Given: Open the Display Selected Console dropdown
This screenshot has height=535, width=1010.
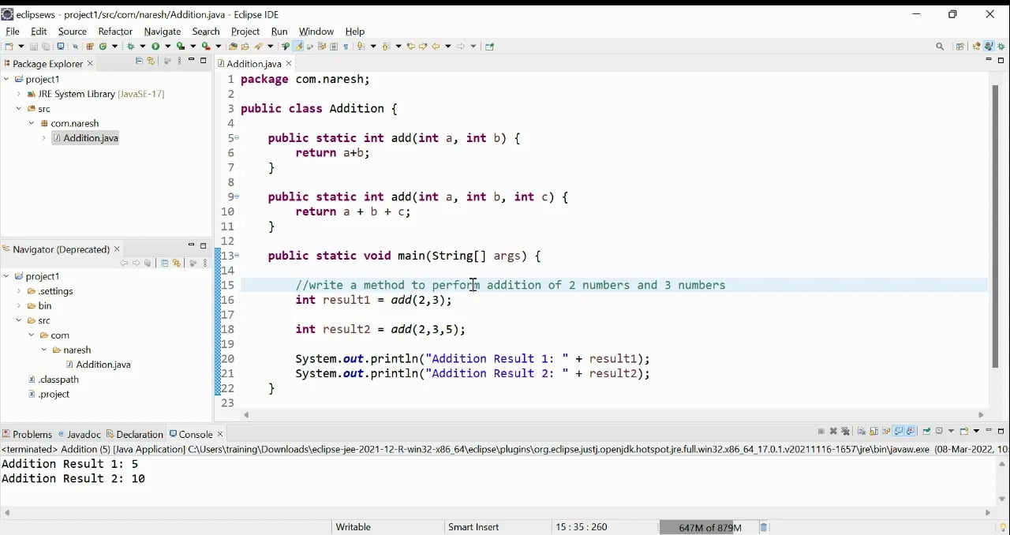Looking at the screenshot, I should click(951, 432).
